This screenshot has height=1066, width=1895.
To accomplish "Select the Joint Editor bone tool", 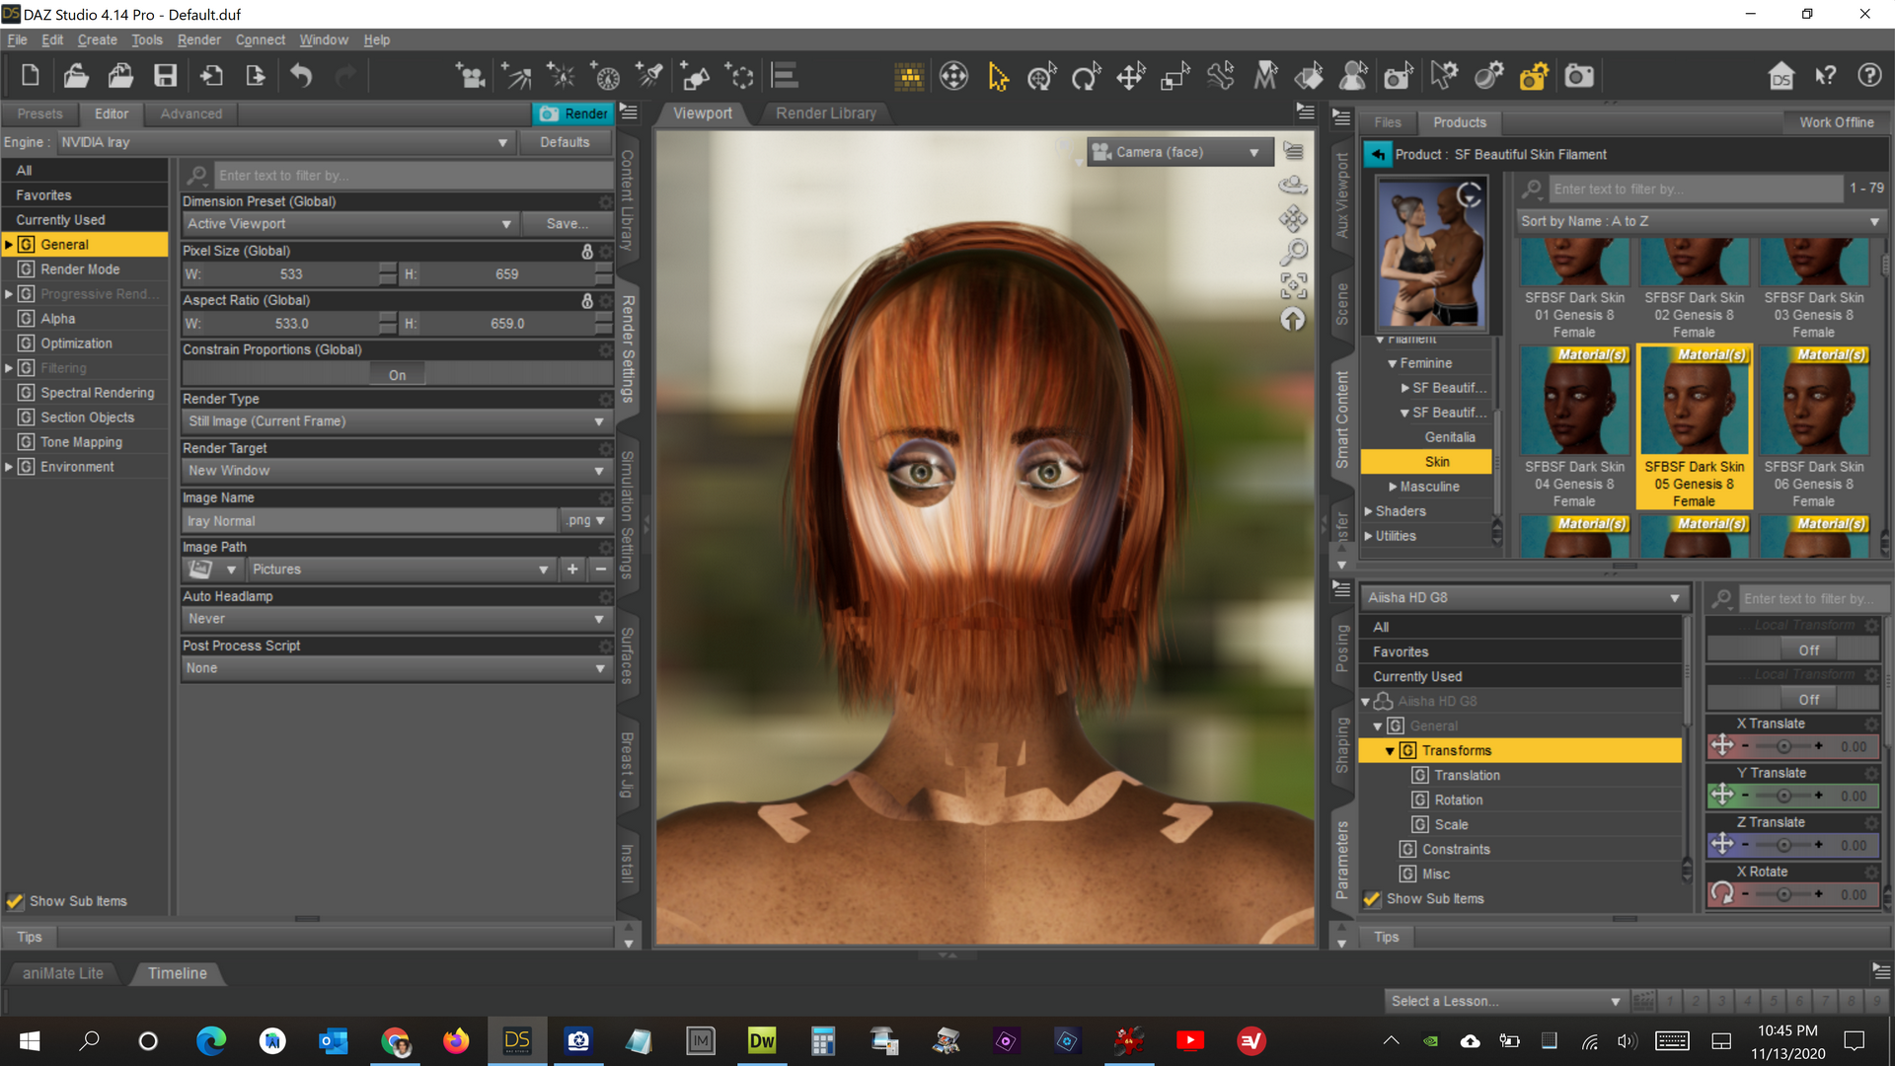I will click(1221, 76).
